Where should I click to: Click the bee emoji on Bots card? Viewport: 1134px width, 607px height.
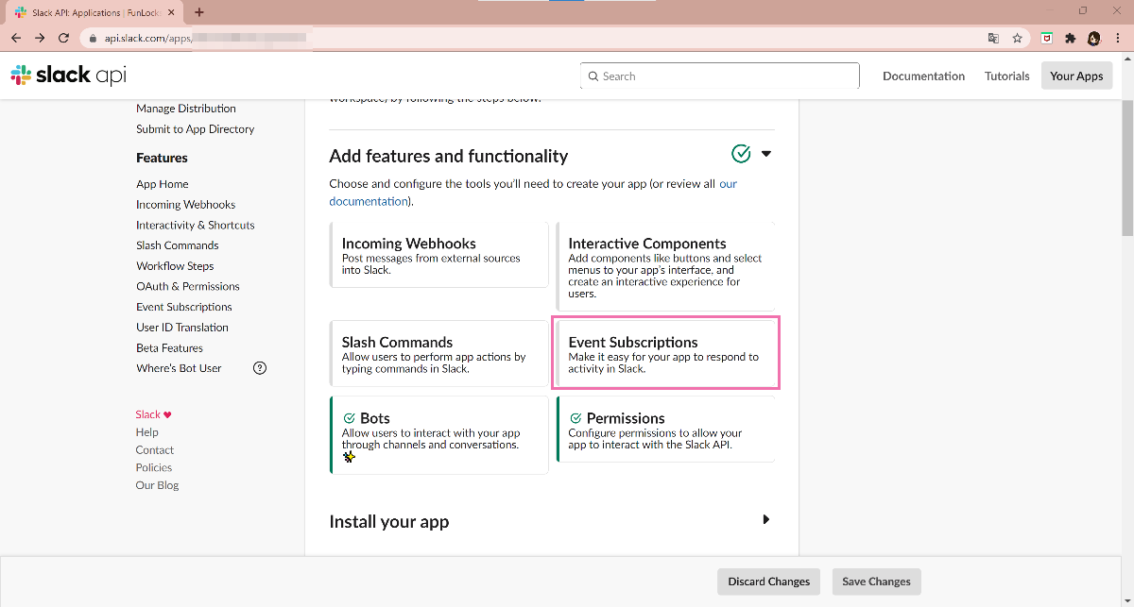[x=349, y=458]
